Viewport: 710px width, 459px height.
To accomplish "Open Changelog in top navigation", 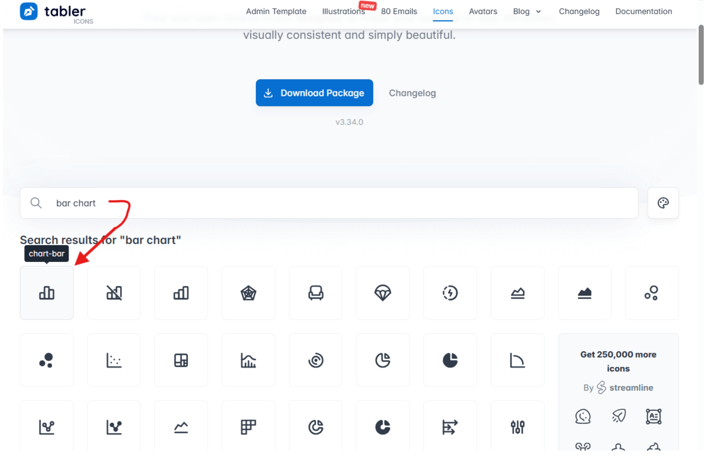I will (579, 11).
